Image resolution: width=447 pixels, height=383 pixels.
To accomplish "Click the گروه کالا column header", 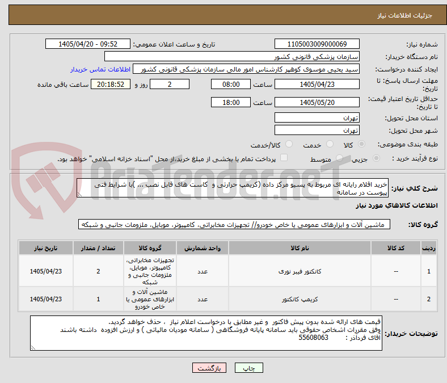I will (150, 248).
